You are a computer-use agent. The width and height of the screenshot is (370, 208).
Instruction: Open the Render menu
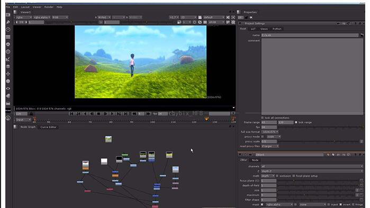coord(49,7)
